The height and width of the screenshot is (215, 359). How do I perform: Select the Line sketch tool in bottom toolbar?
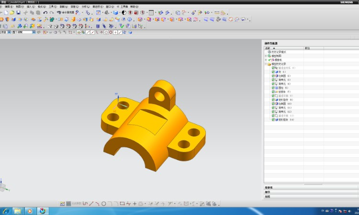coord(91,204)
